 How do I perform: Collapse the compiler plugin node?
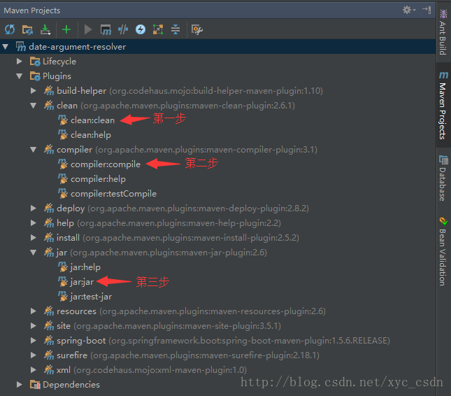point(34,150)
